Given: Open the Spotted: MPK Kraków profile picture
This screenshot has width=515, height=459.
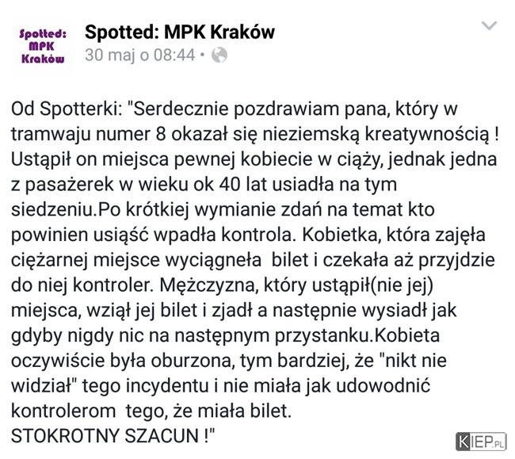Looking at the screenshot, I should [42, 46].
